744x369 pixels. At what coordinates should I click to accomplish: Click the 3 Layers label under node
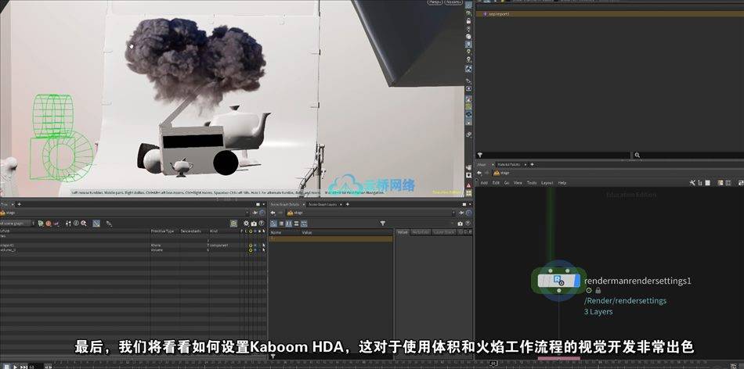tap(598, 312)
